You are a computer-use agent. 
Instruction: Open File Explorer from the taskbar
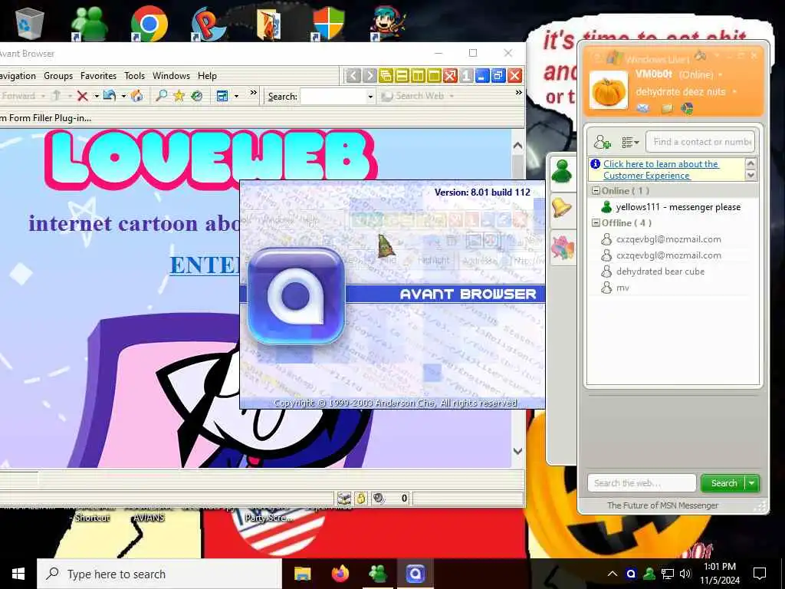coord(302,574)
